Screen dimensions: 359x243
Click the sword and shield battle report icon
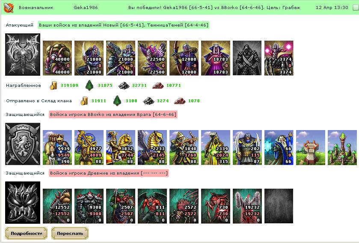tap(9, 7)
